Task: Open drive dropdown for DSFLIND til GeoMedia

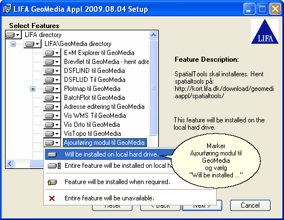Action: [52, 71]
